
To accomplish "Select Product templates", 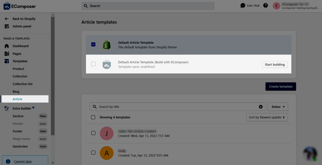I will click(x=19, y=69).
